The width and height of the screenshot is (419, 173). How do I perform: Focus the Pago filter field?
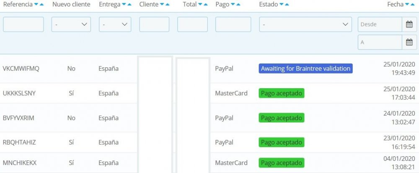(x=233, y=24)
